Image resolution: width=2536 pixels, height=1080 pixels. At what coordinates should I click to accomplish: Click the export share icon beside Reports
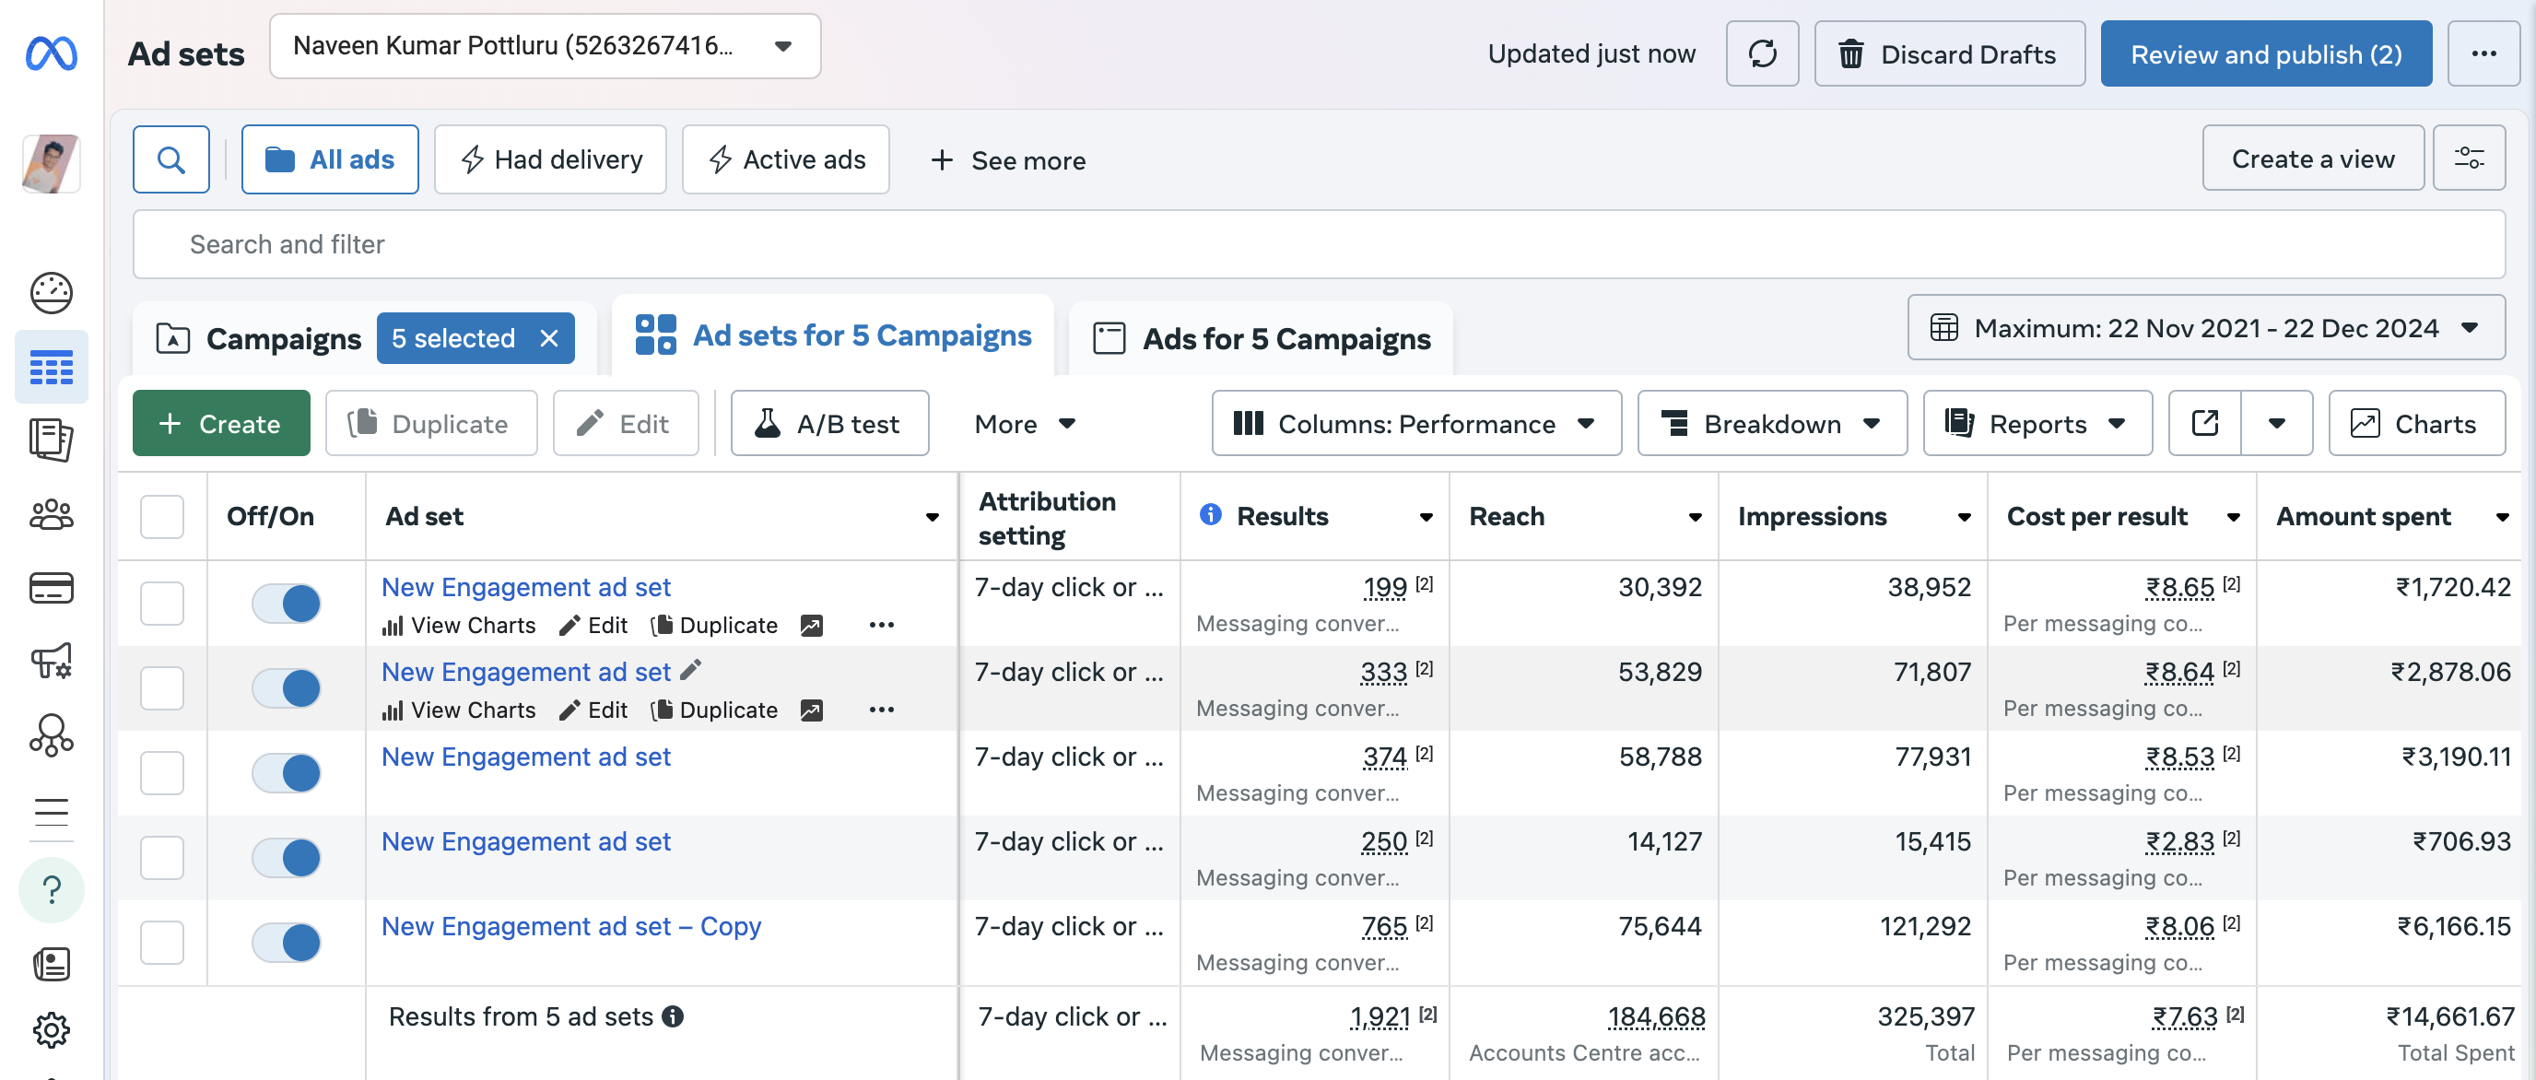coord(2204,423)
